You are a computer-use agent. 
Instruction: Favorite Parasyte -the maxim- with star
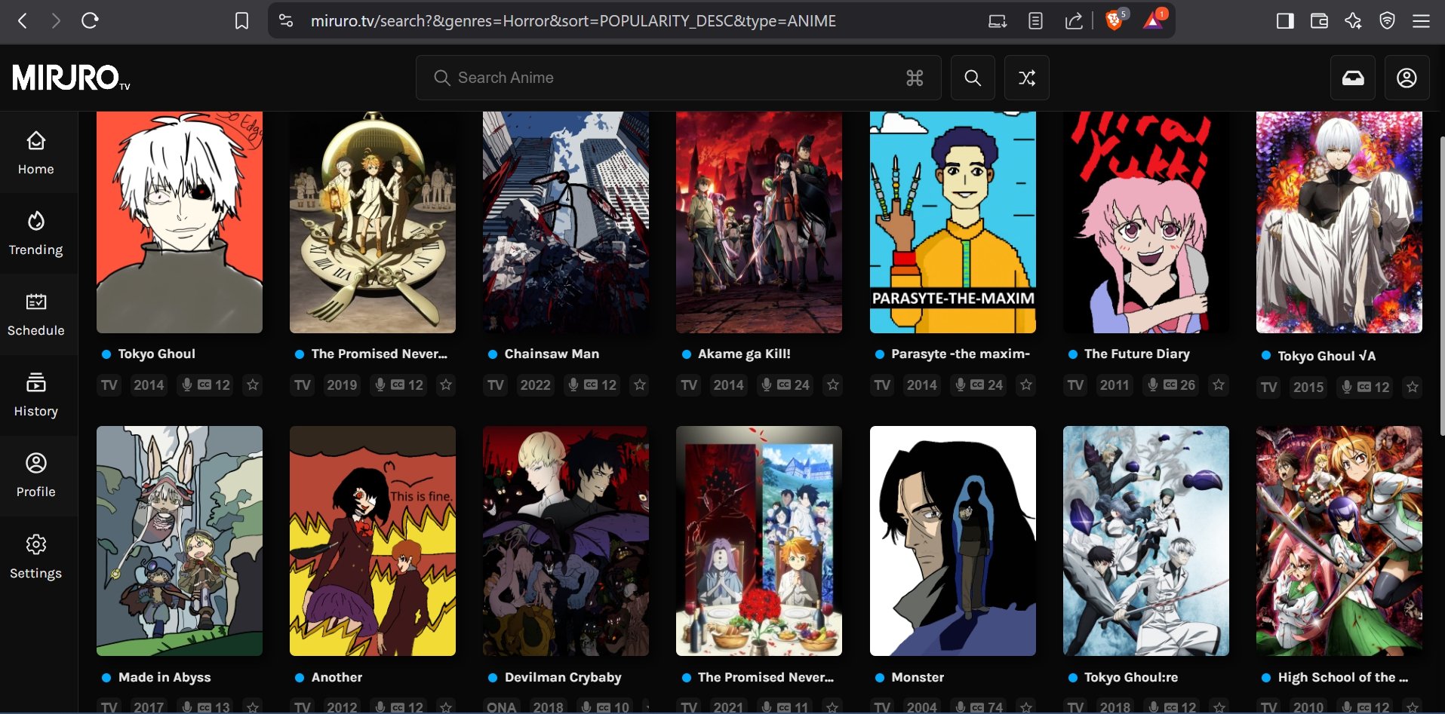click(1026, 385)
